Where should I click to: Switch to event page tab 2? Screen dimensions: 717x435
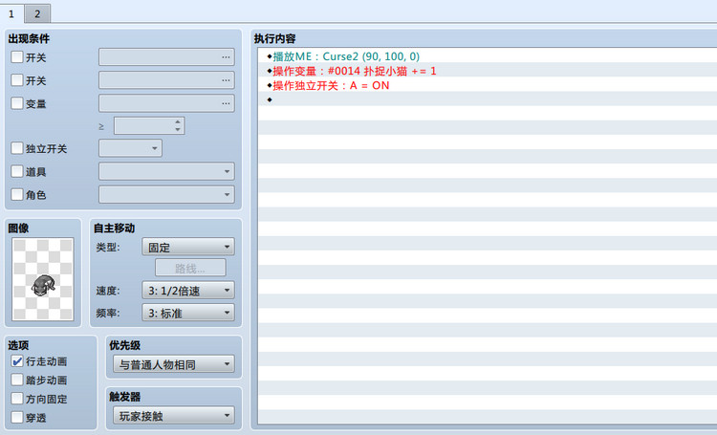37,13
